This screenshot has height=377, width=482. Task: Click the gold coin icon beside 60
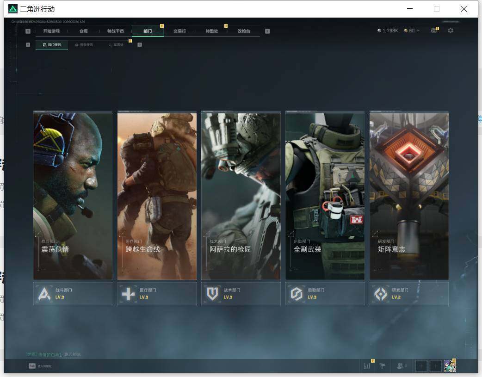click(x=406, y=31)
